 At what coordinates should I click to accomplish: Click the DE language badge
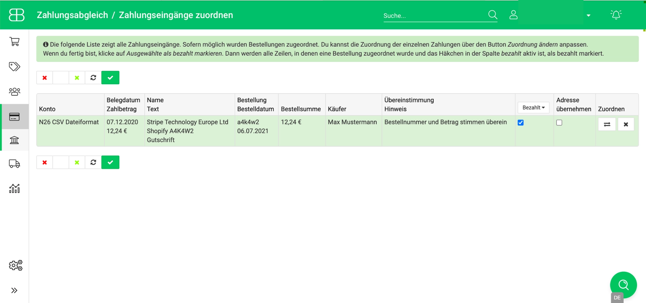coord(617,298)
